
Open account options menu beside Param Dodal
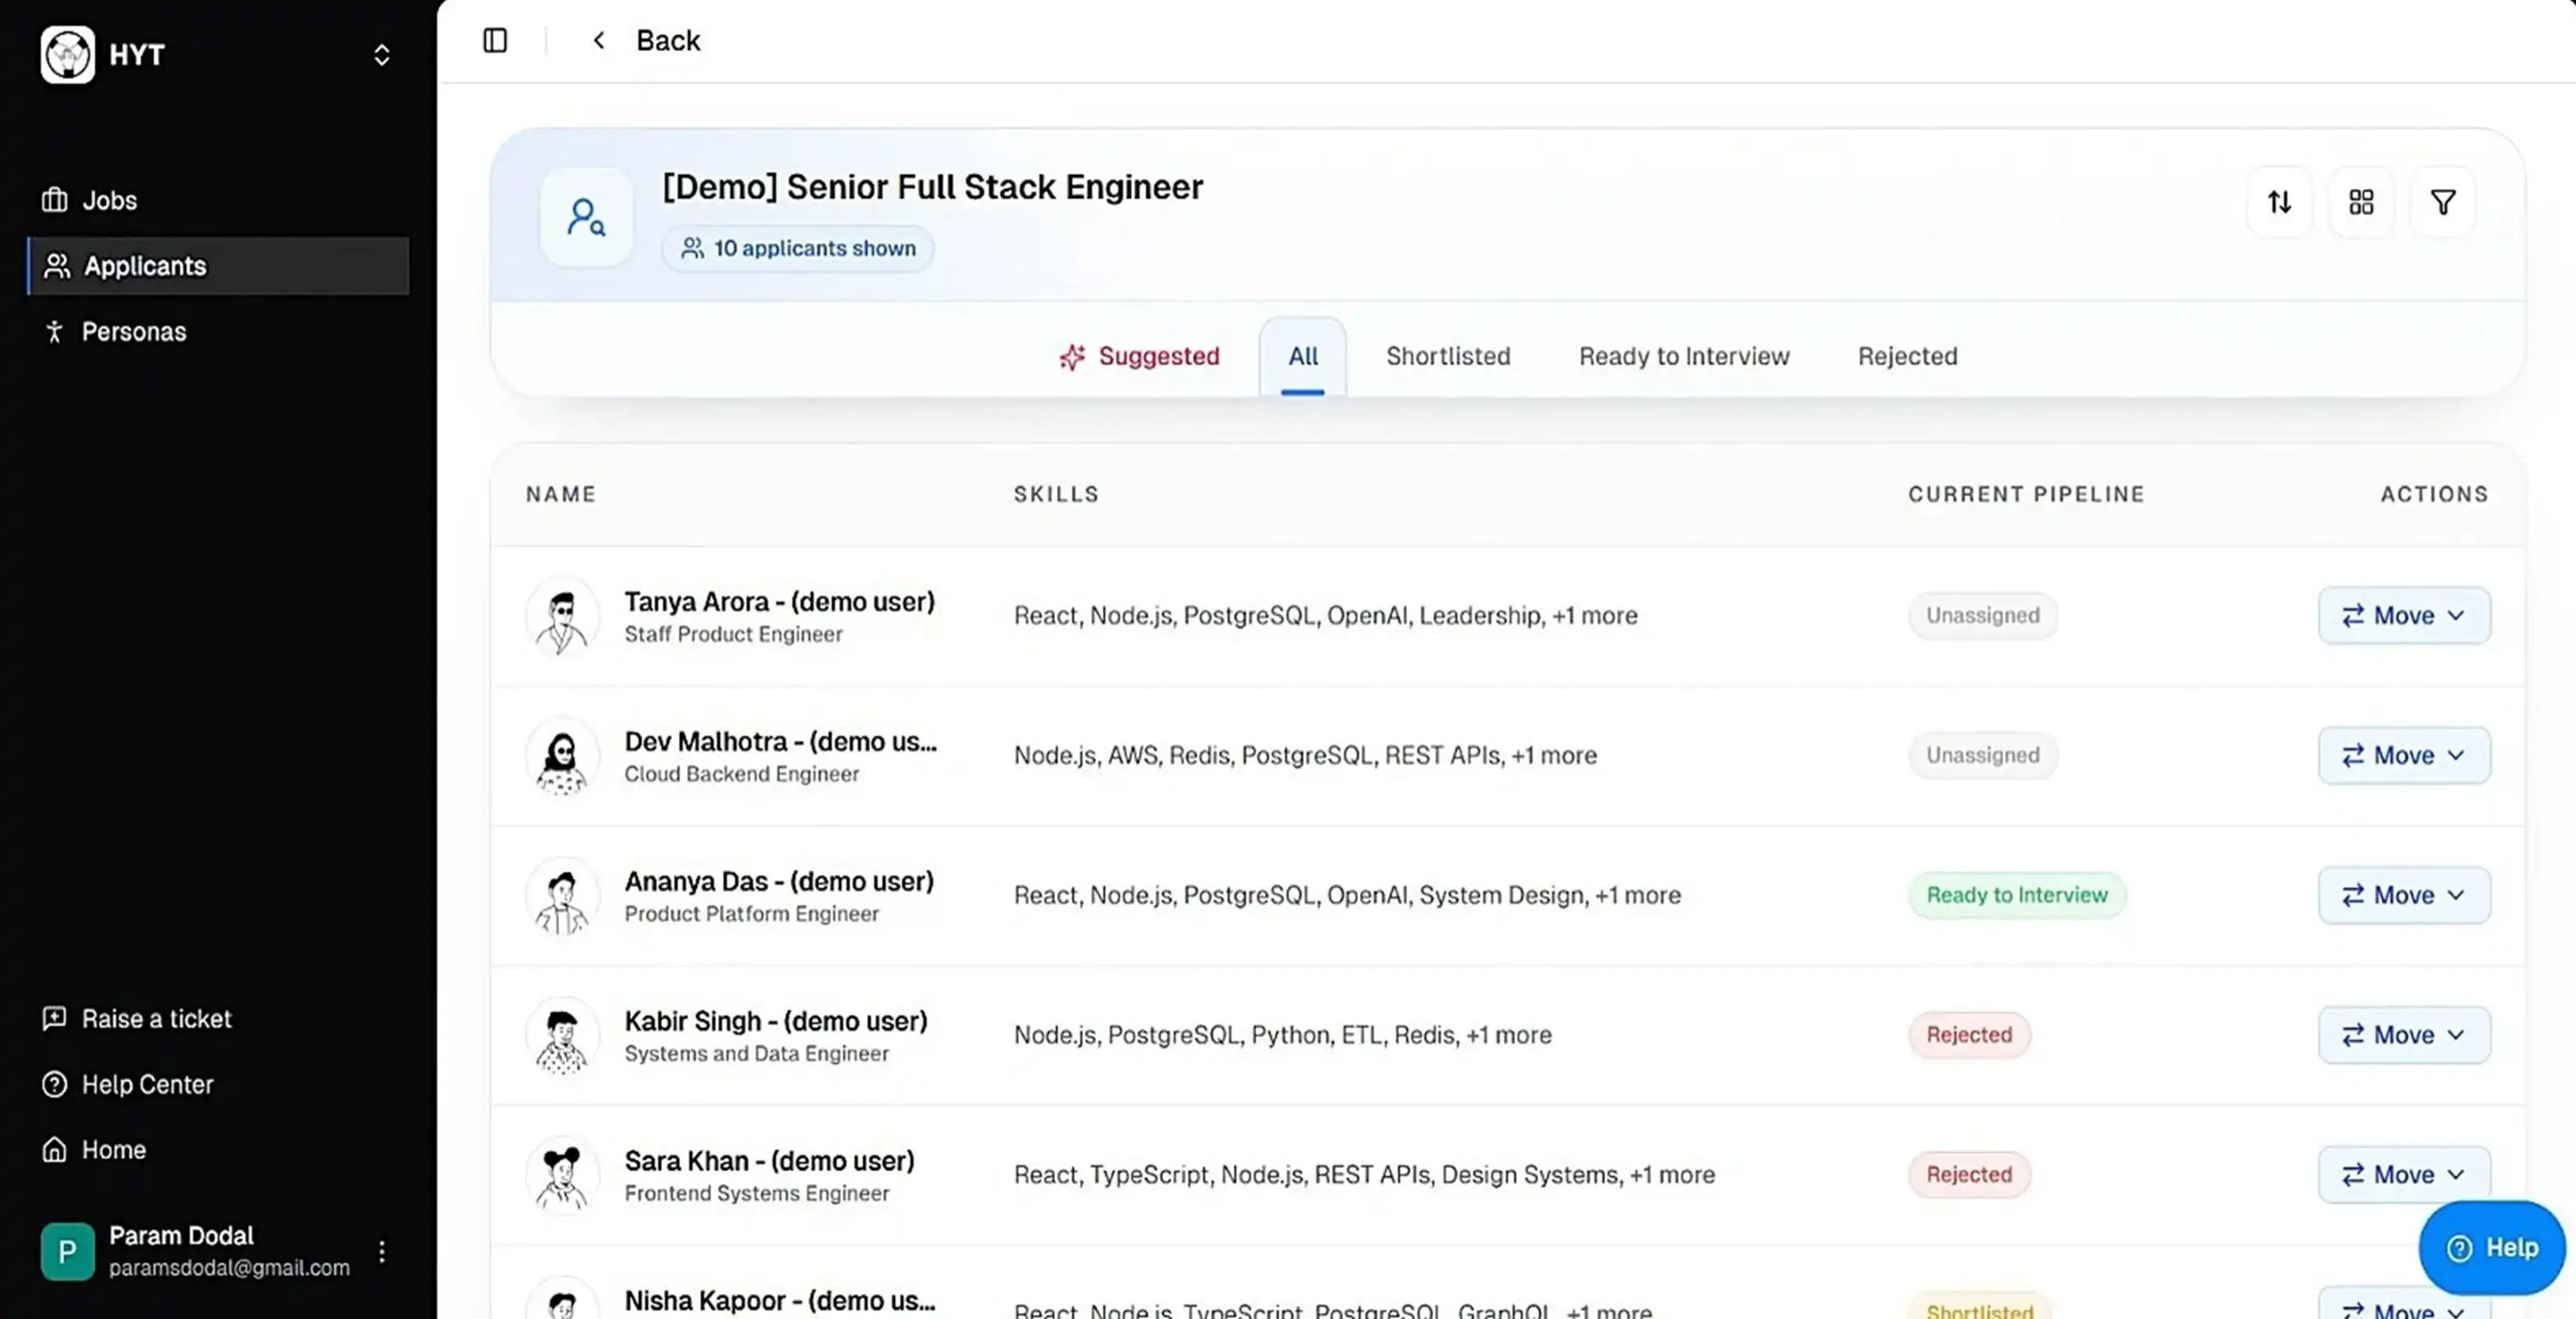pyautogui.click(x=382, y=1251)
